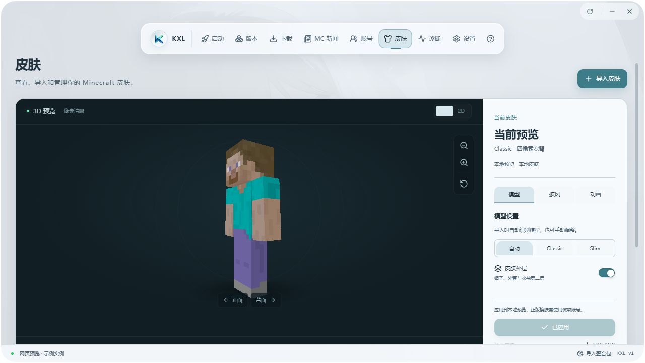Click the help question mark icon

(490, 39)
